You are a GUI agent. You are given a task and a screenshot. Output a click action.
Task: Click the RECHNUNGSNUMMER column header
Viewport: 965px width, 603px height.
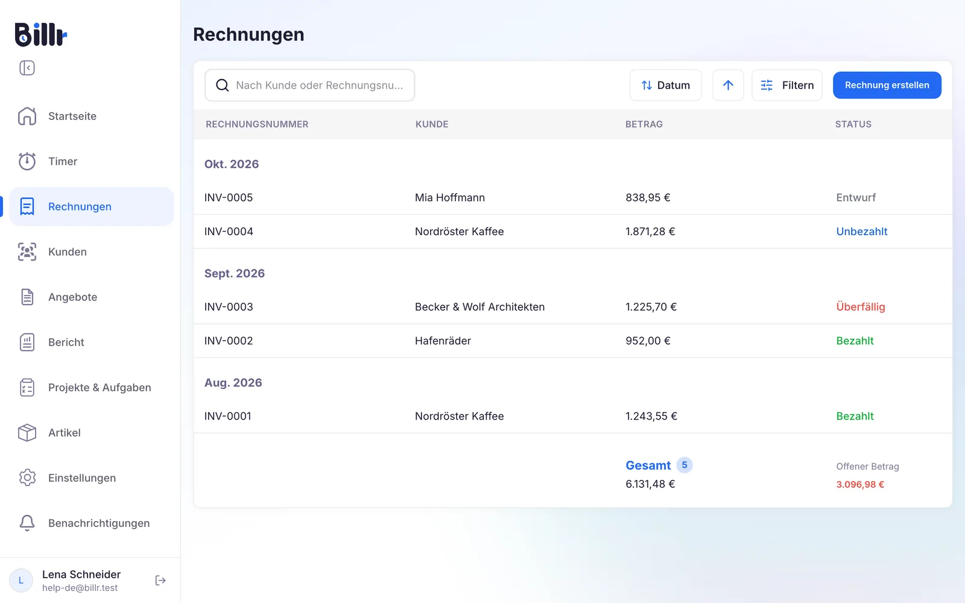tap(257, 124)
